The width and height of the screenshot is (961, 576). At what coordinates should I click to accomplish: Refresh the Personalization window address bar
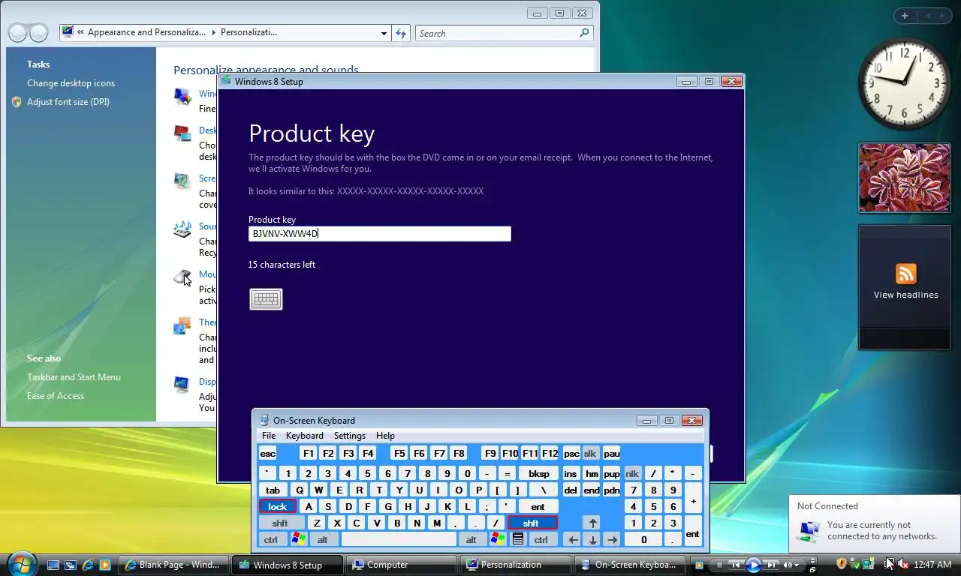click(x=401, y=33)
